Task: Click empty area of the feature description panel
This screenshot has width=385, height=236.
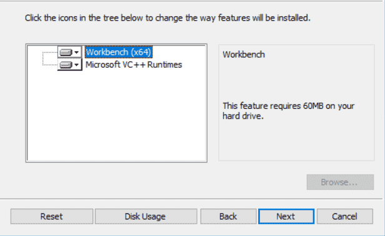Action: pyautogui.click(x=296, y=141)
